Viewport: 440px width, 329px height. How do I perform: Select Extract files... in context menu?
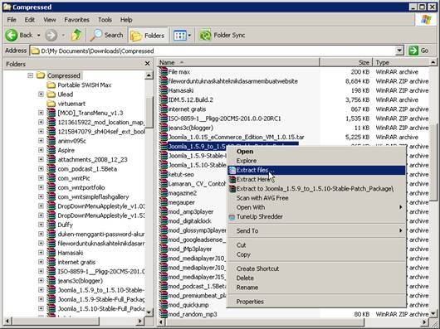(x=316, y=170)
